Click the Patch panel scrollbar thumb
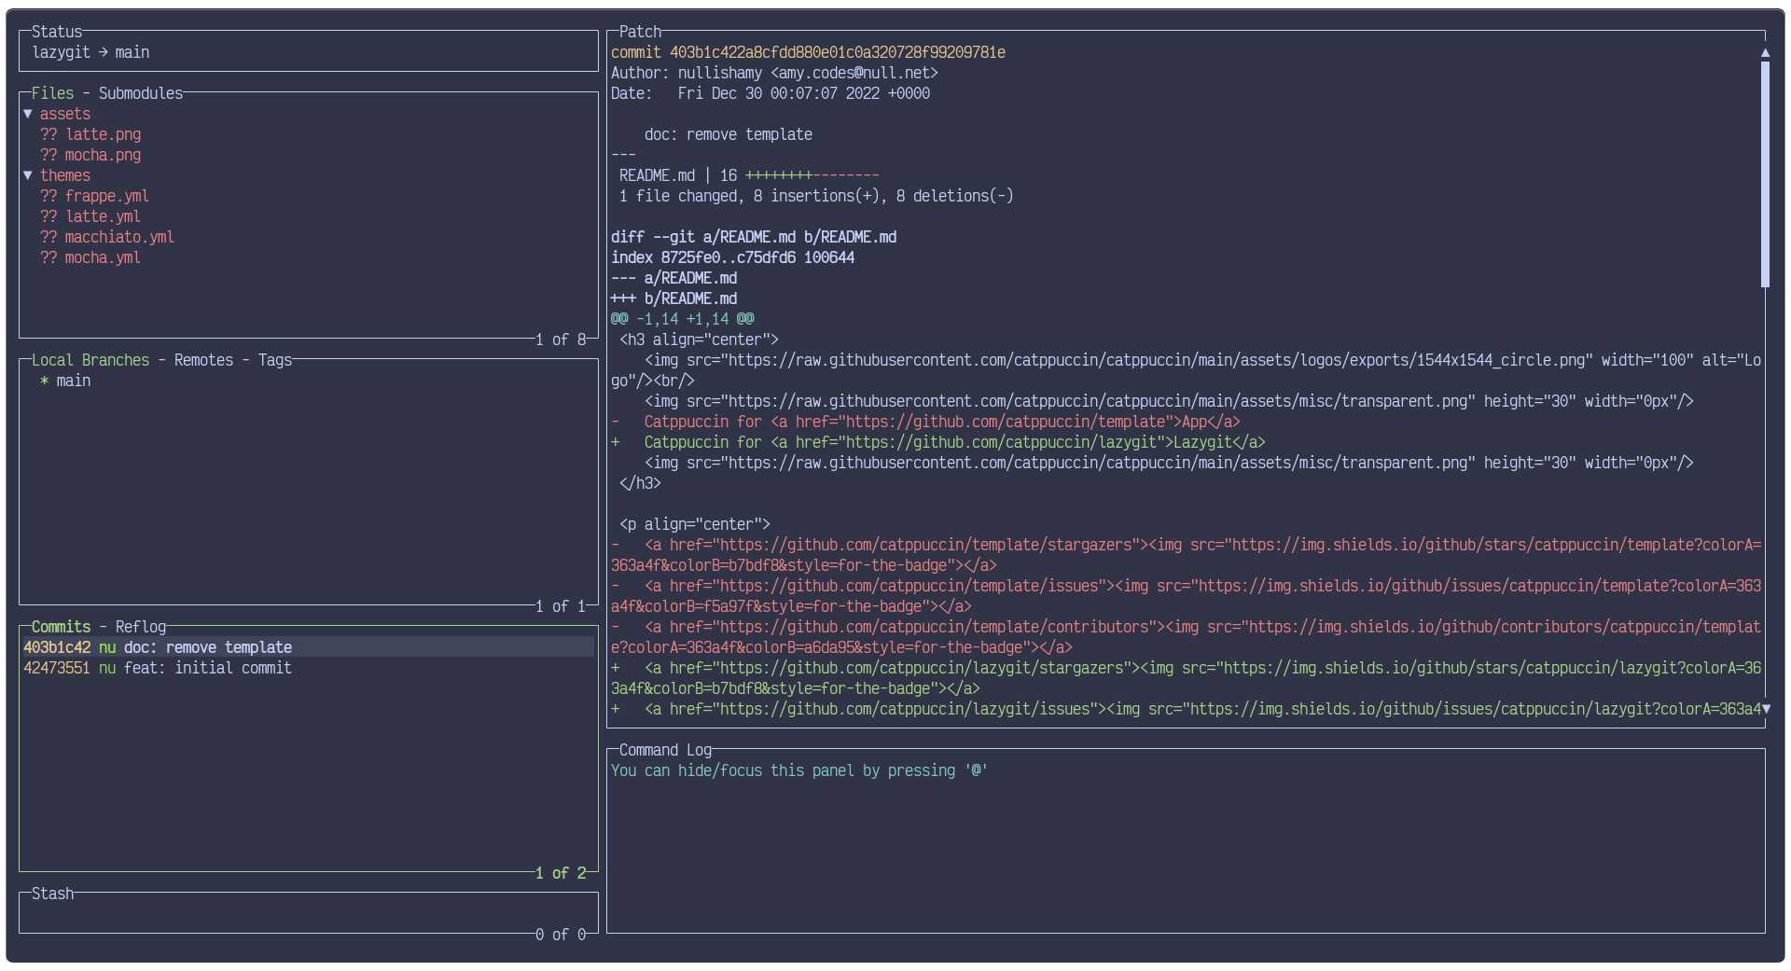 1765,174
